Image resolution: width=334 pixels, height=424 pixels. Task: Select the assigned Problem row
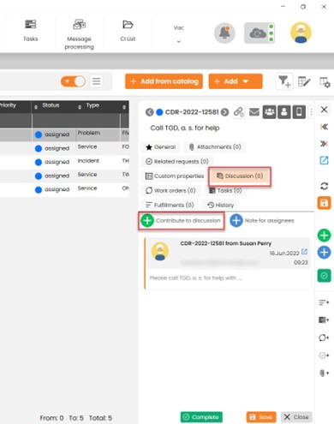click(x=64, y=134)
